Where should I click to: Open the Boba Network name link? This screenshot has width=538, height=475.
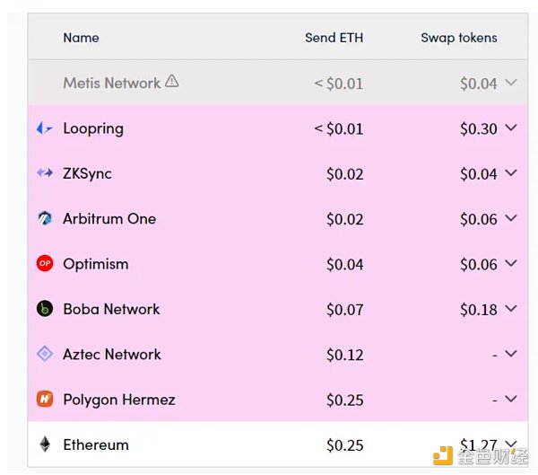[x=111, y=309]
